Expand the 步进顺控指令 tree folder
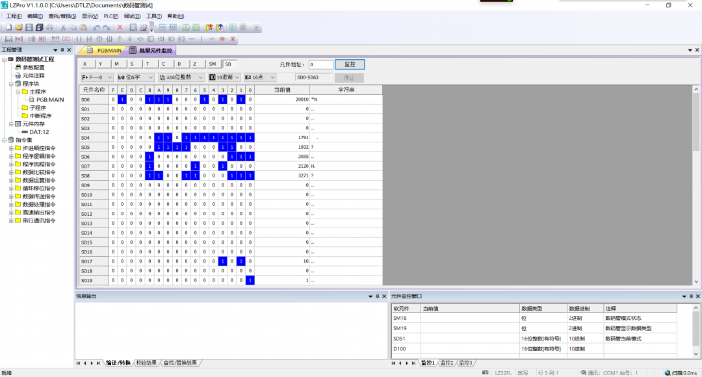 (x=11, y=148)
